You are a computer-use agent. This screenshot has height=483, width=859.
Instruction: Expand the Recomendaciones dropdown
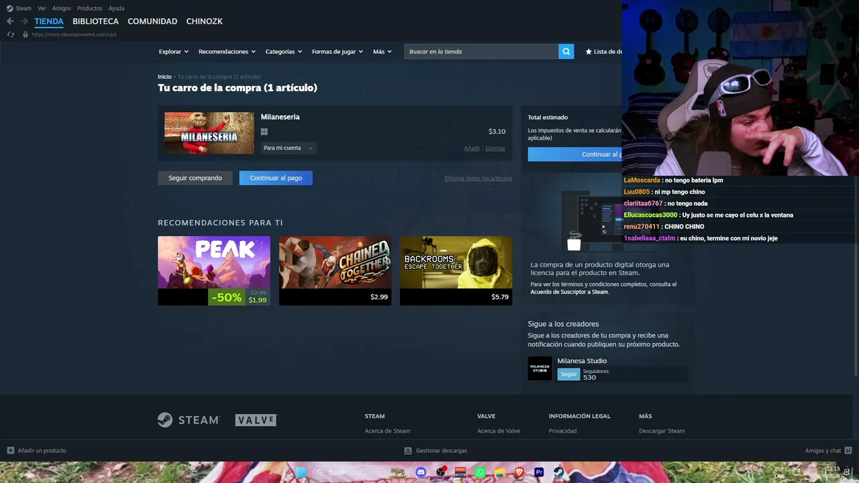[x=227, y=52]
